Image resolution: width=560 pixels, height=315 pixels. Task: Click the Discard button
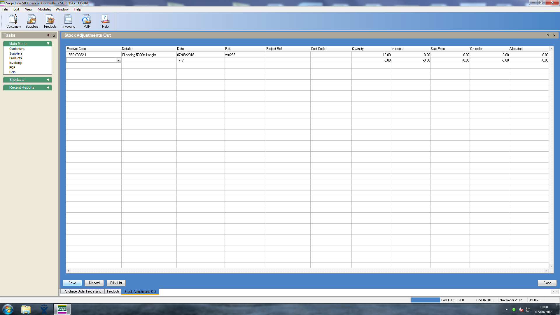(x=94, y=283)
